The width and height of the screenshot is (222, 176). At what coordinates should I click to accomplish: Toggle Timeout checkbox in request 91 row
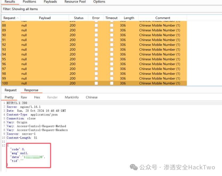click(x=112, y=40)
